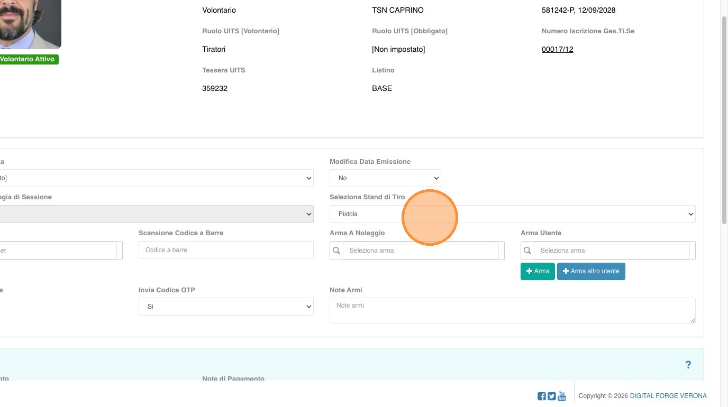728x407 pixels.
Task: Click the Arma A Noleggio weapon field
Action: [x=421, y=251]
